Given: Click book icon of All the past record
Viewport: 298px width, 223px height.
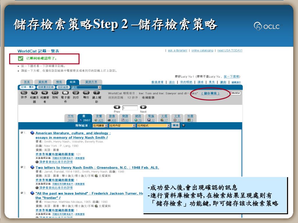Looking at the screenshot, I should click(32, 193).
